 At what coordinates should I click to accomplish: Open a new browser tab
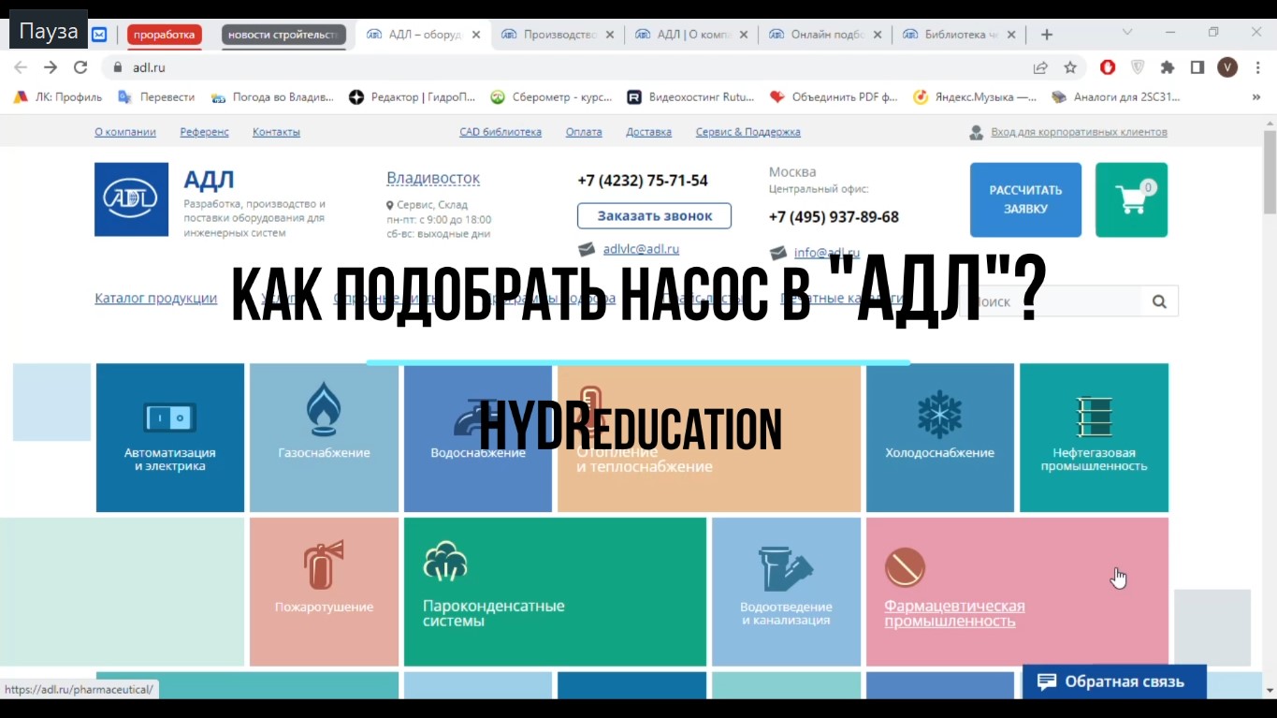1047,35
